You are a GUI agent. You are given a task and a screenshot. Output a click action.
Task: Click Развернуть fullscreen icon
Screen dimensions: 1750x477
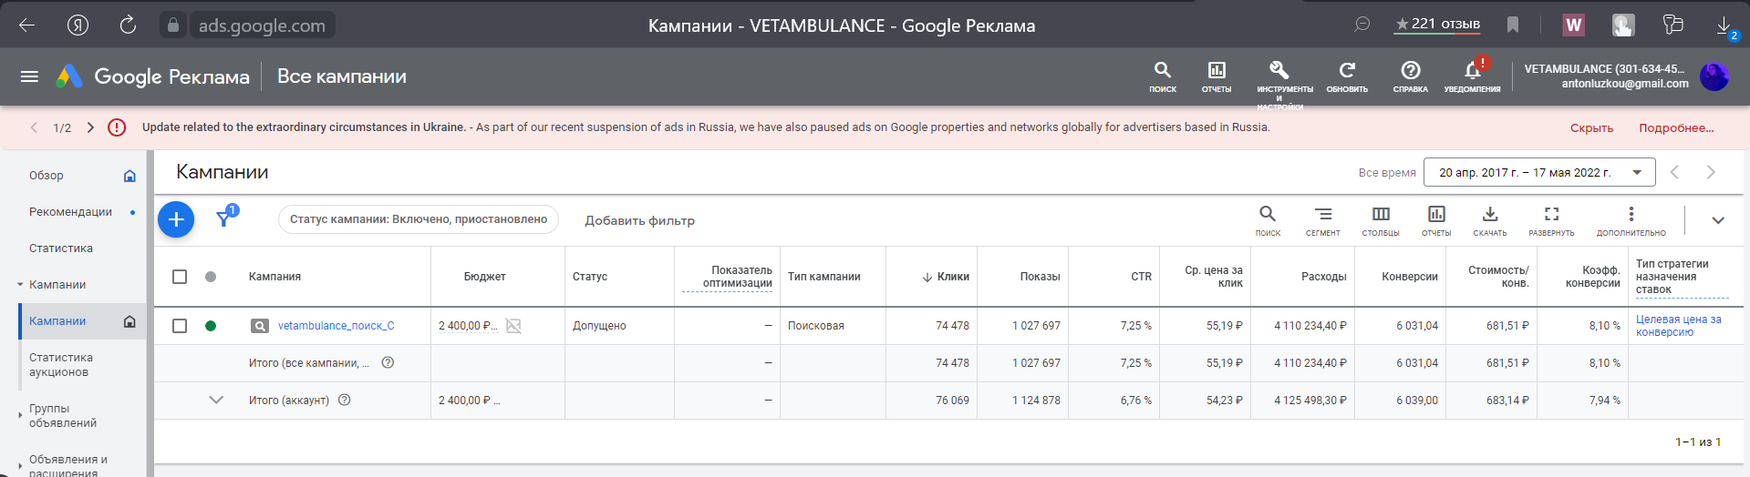pos(1551,215)
